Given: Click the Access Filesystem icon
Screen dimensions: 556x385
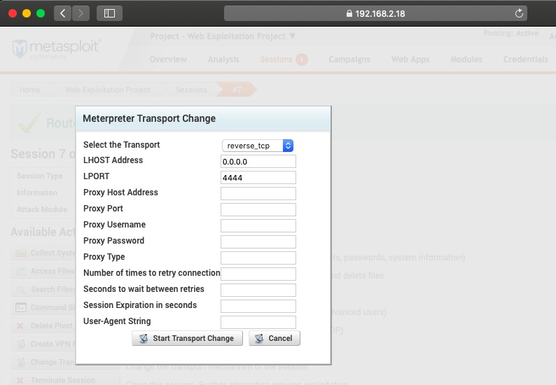Looking at the screenshot, I should (x=21, y=271).
